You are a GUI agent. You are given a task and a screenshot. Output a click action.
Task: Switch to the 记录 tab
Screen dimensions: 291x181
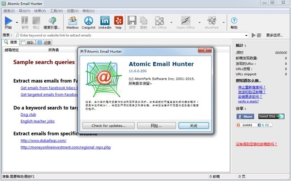click(44, 42)
